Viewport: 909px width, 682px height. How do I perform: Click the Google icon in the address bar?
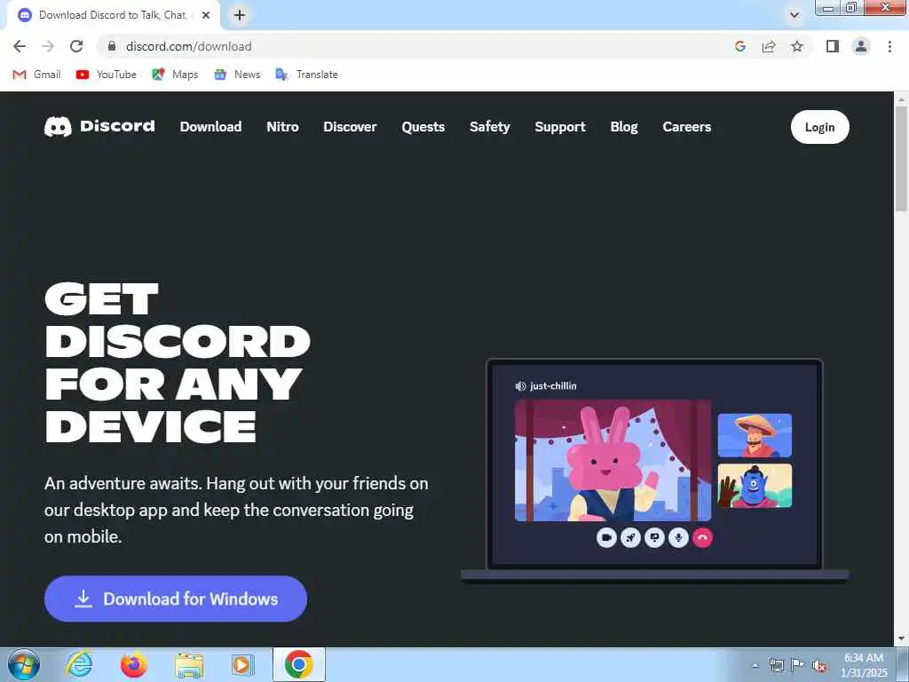pos(739,46)
